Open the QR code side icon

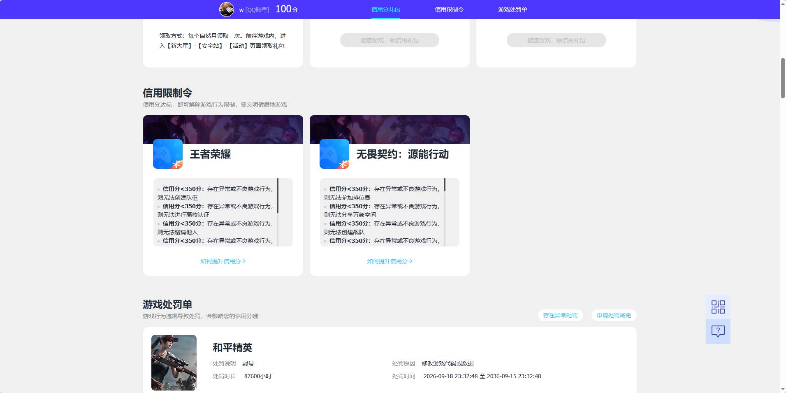(x=718, y=307)
